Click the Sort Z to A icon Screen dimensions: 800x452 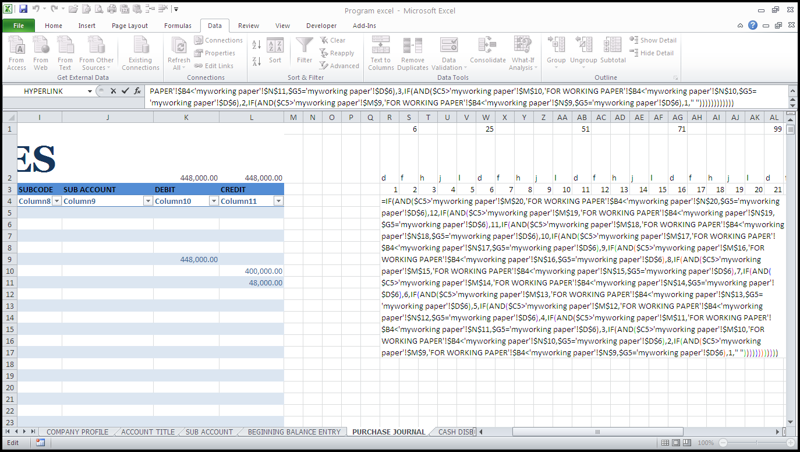(x=257, y=61)
